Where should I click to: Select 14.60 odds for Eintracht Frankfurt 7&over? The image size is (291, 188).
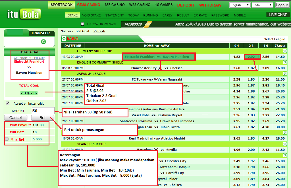[x=280, y=57]
